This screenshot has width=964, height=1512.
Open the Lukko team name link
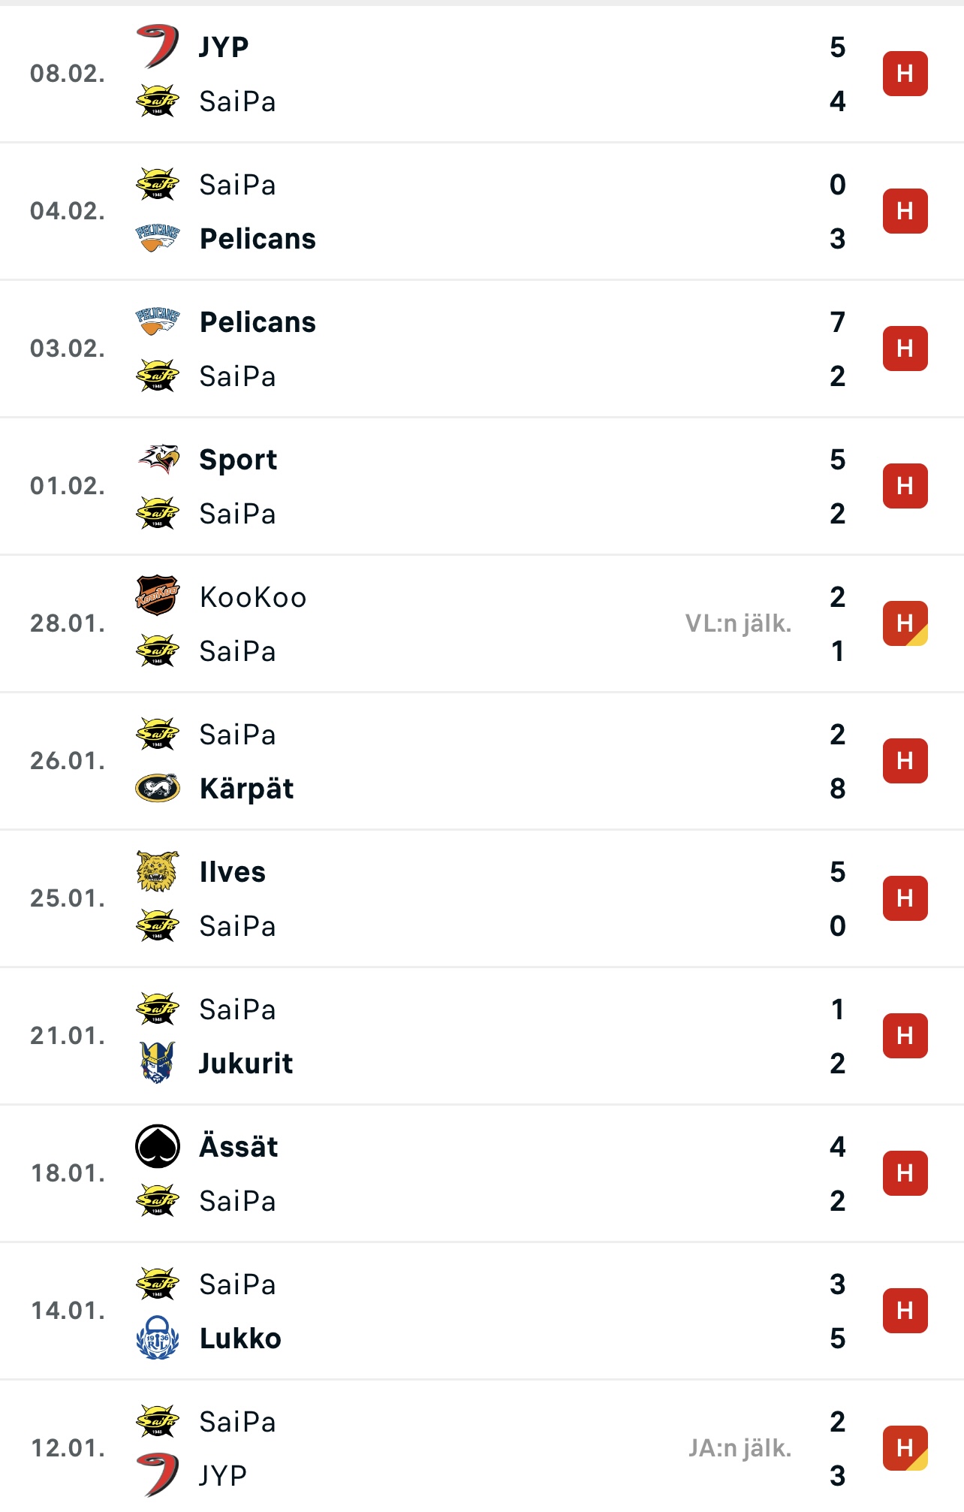(x=240, y=1338)
